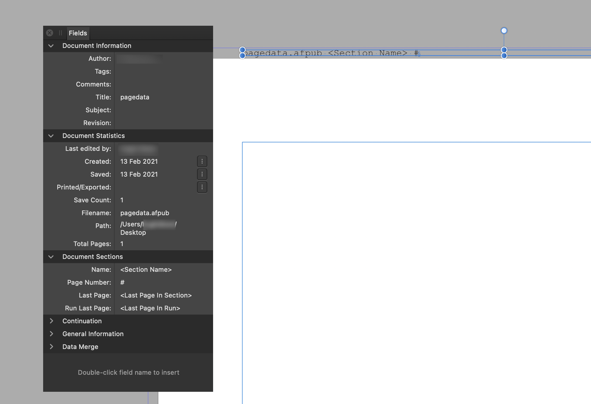Viewport: 591px width, 404px height.
Task: Click the # page number value
Action: click(122, 282)
